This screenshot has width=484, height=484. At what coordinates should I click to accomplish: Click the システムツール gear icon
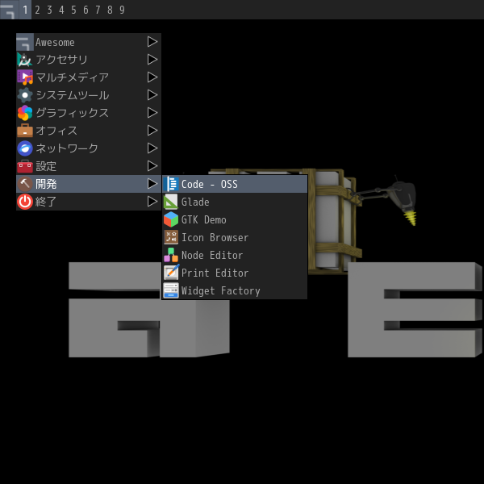tap(25, 95)
